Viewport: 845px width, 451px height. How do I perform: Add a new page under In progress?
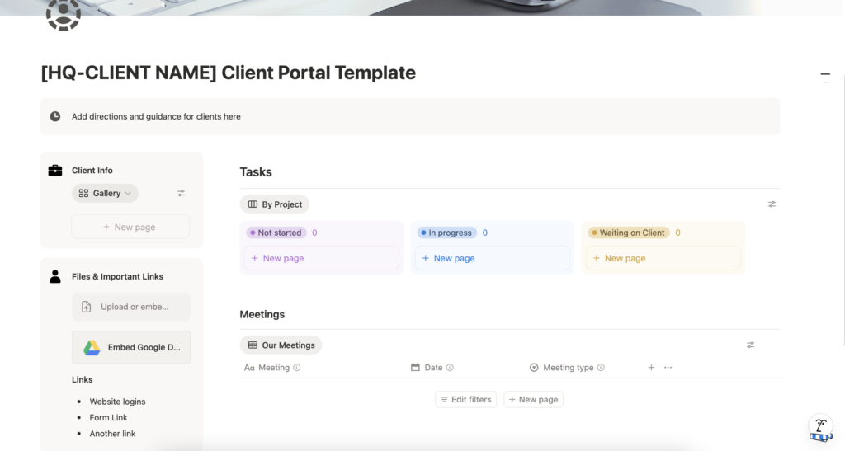492,258
